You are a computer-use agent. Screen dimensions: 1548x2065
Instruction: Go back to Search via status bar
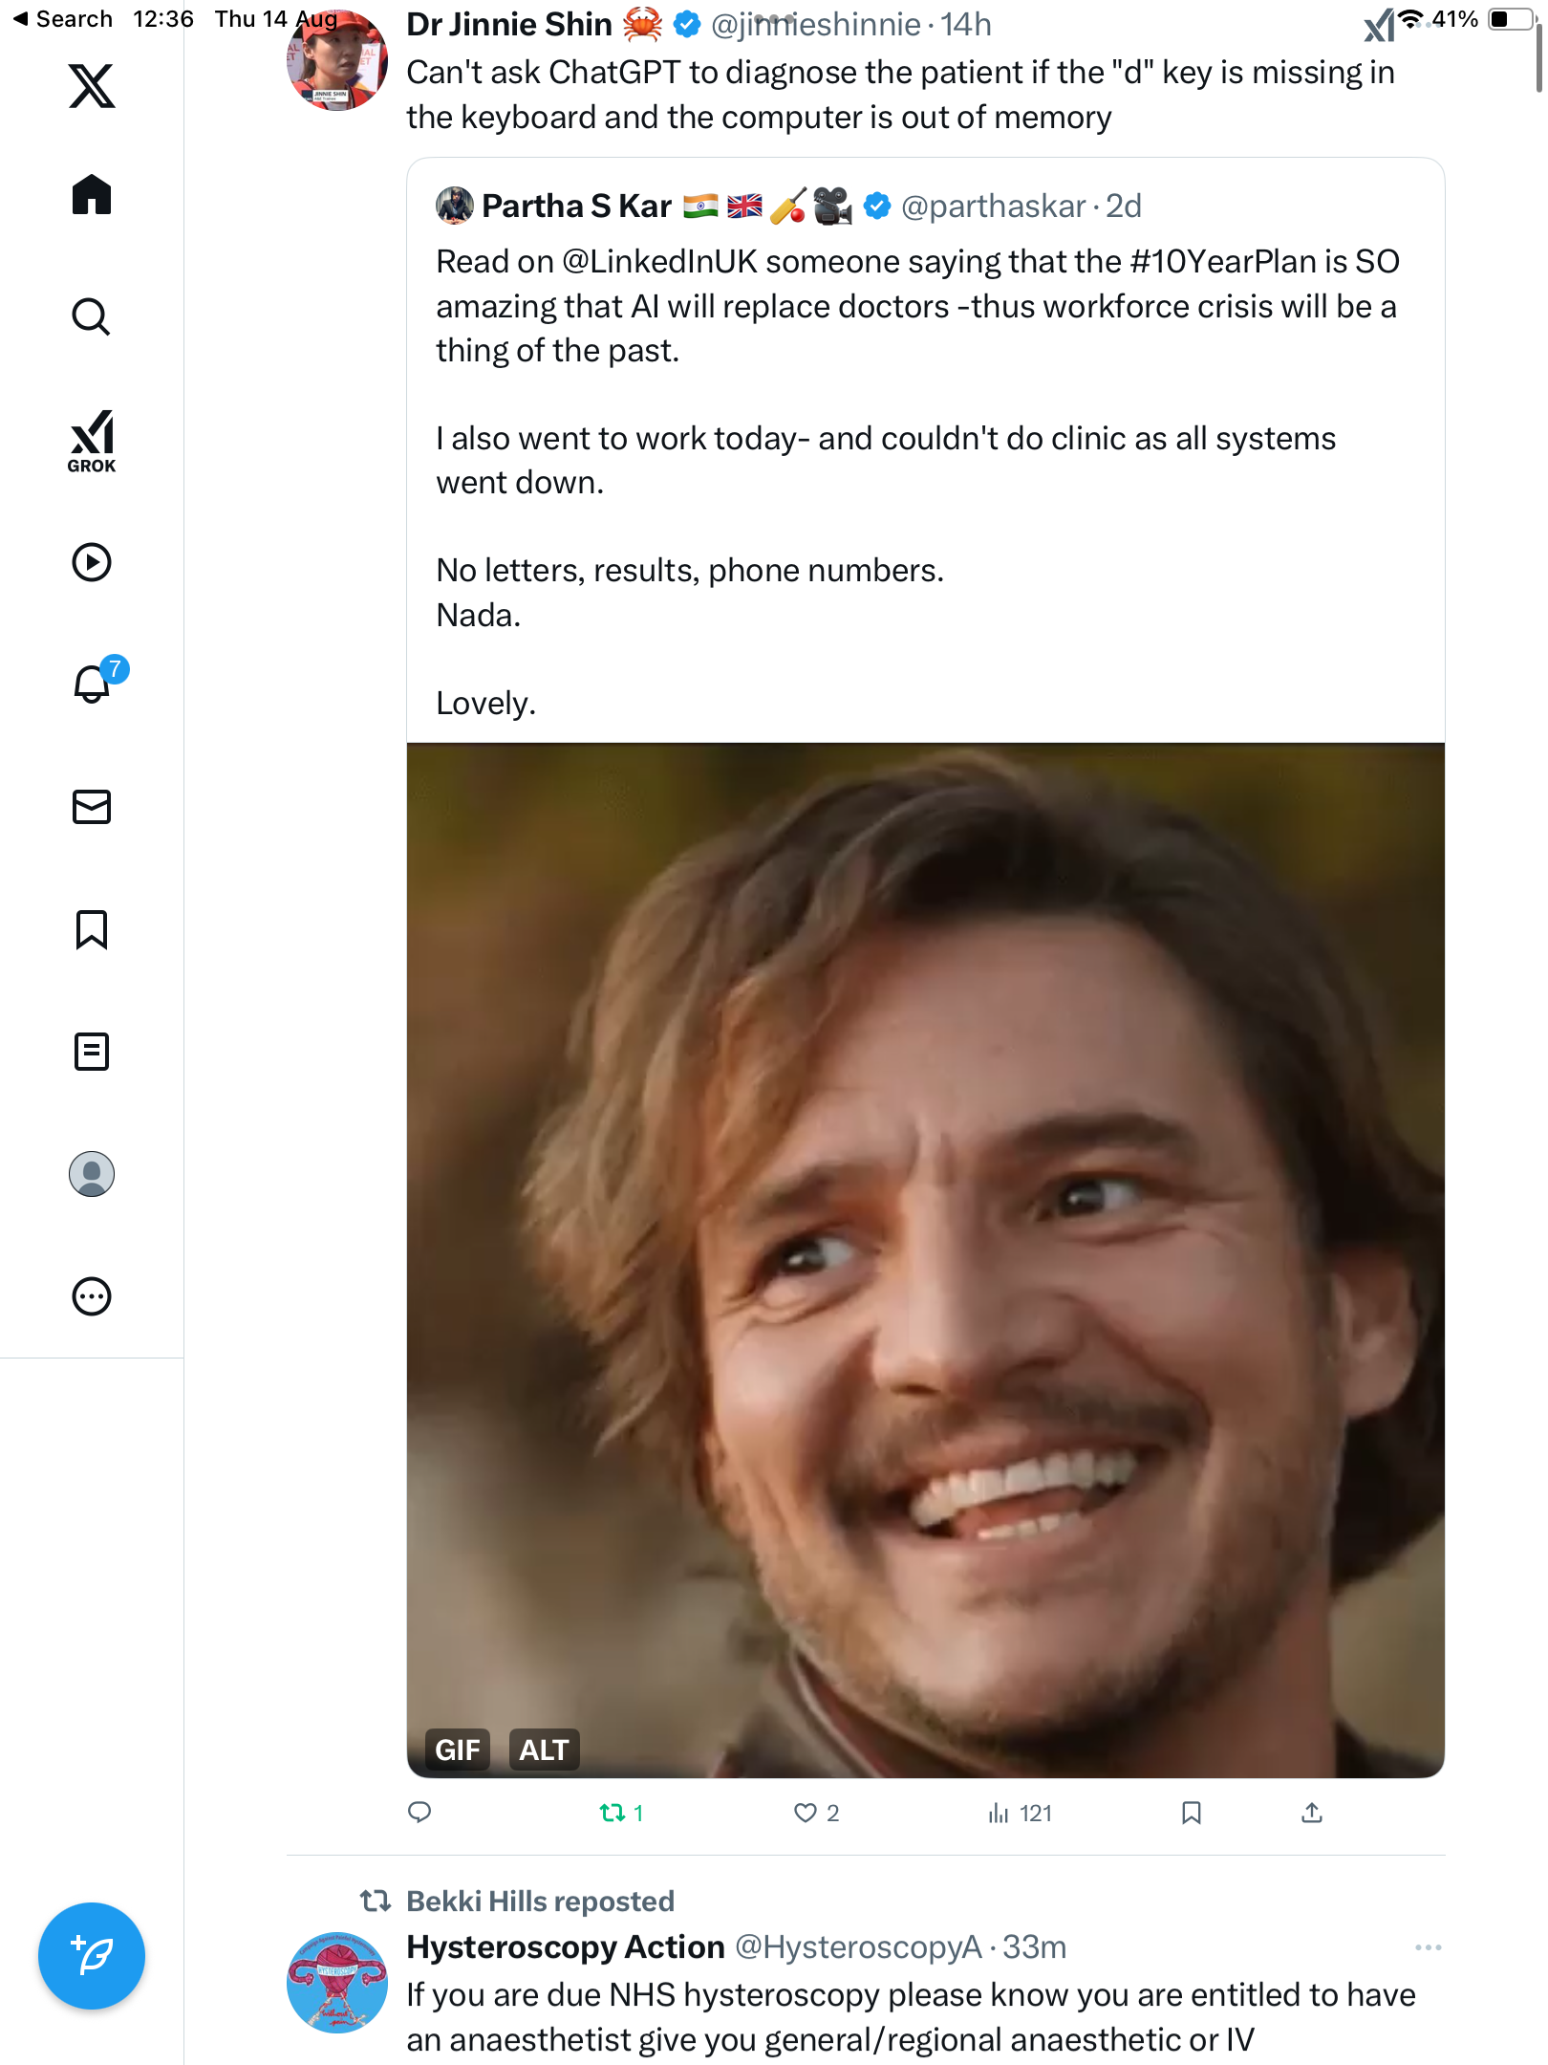pos(63,19)
